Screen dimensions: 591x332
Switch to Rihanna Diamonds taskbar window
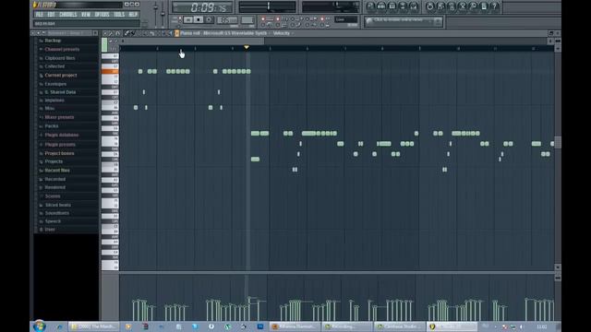[x=295, y=326]
